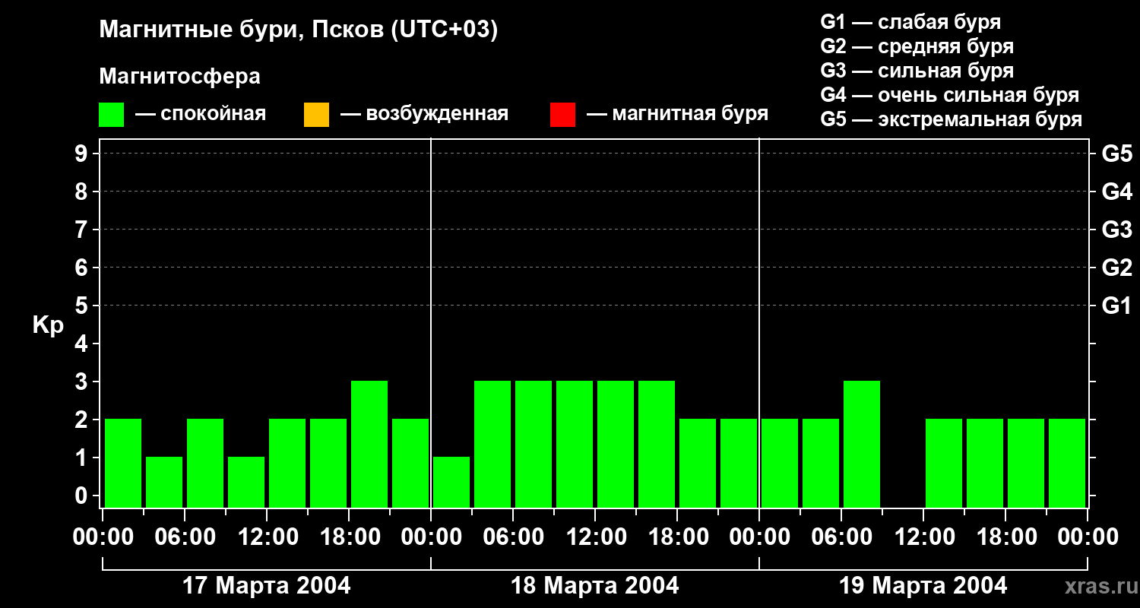Viewport: 1140px width, 608px height.
Task: Select the Kp 3 bar on 17 Марта
Action: click(369, 444)
